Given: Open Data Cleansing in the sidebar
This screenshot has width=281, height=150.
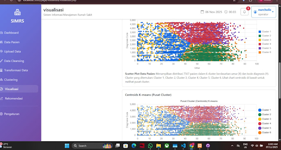Looking at the screenshot, I should (x=14, y=61).
